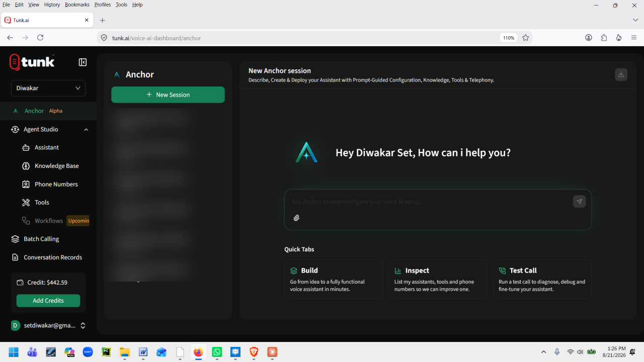Open the notification bell in the tray
This screenshot has width=644, height=362.
[632, 352]
